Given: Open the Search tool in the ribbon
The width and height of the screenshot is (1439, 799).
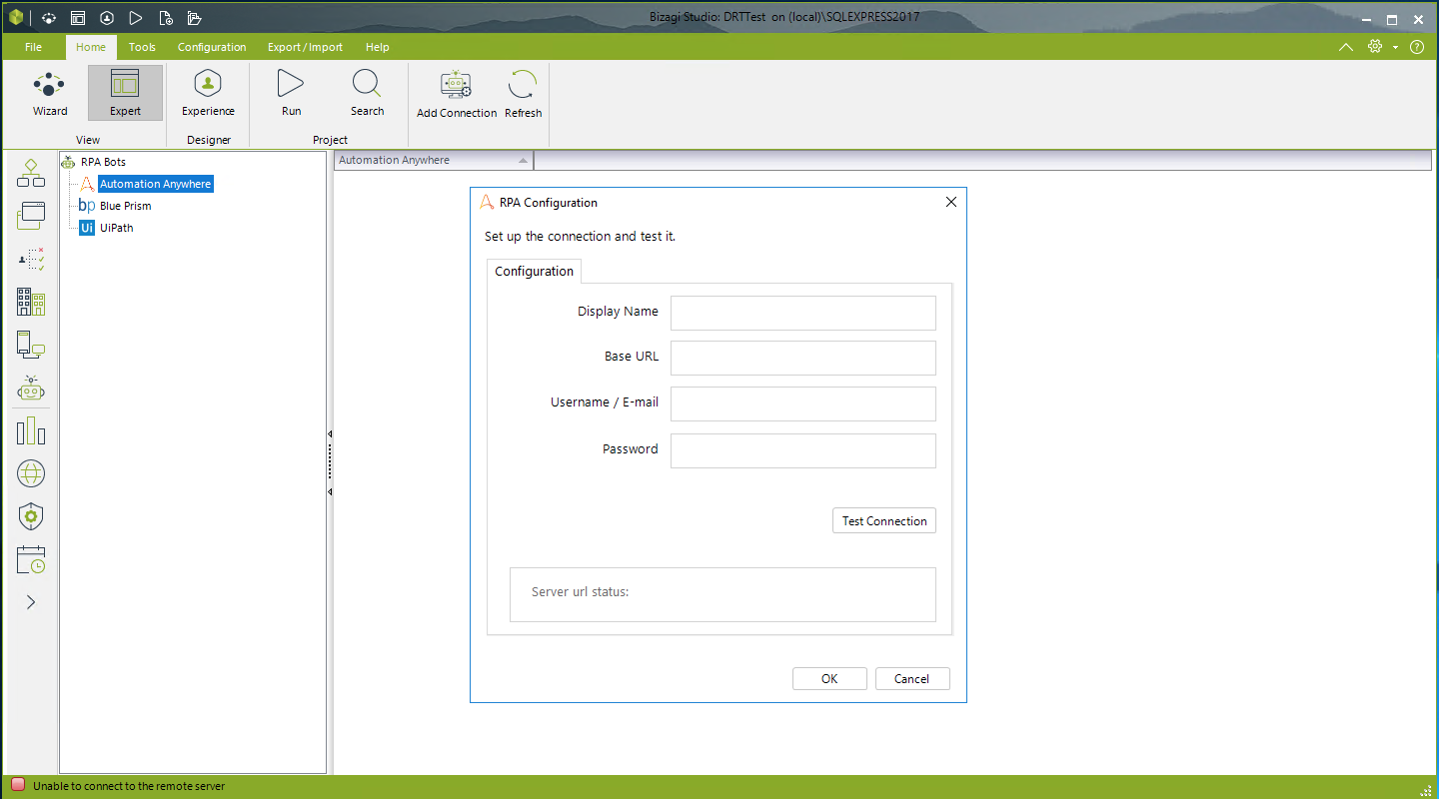Looking at the screenshot, I should point(367,93).
